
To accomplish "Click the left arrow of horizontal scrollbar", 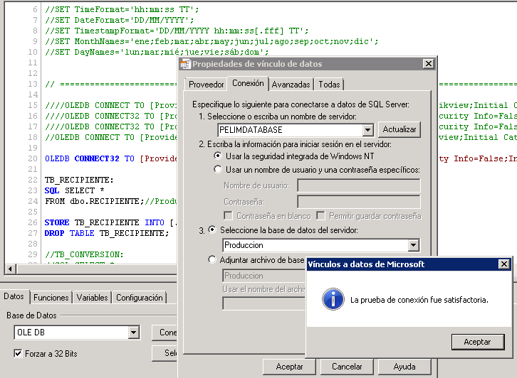I will tap(11, 269).
